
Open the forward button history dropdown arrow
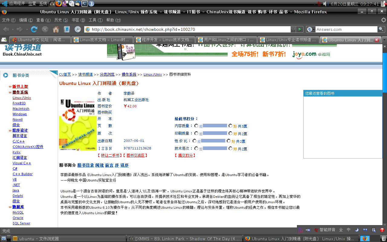pyautogui.click(x=27, y=29)
